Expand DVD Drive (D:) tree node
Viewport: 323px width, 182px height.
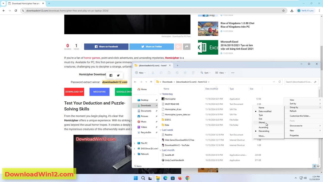coord(134,149)
